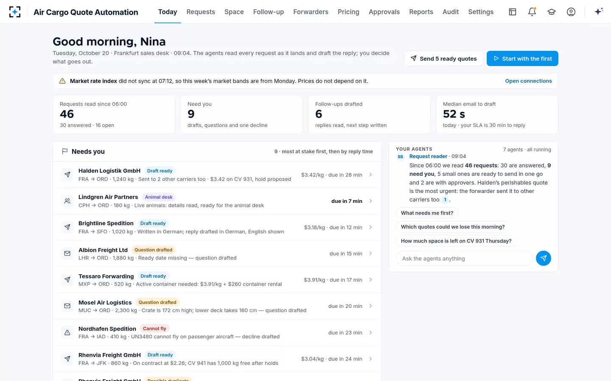Open the Follow-up tab
611x381 pixels.
coord(269,12)
